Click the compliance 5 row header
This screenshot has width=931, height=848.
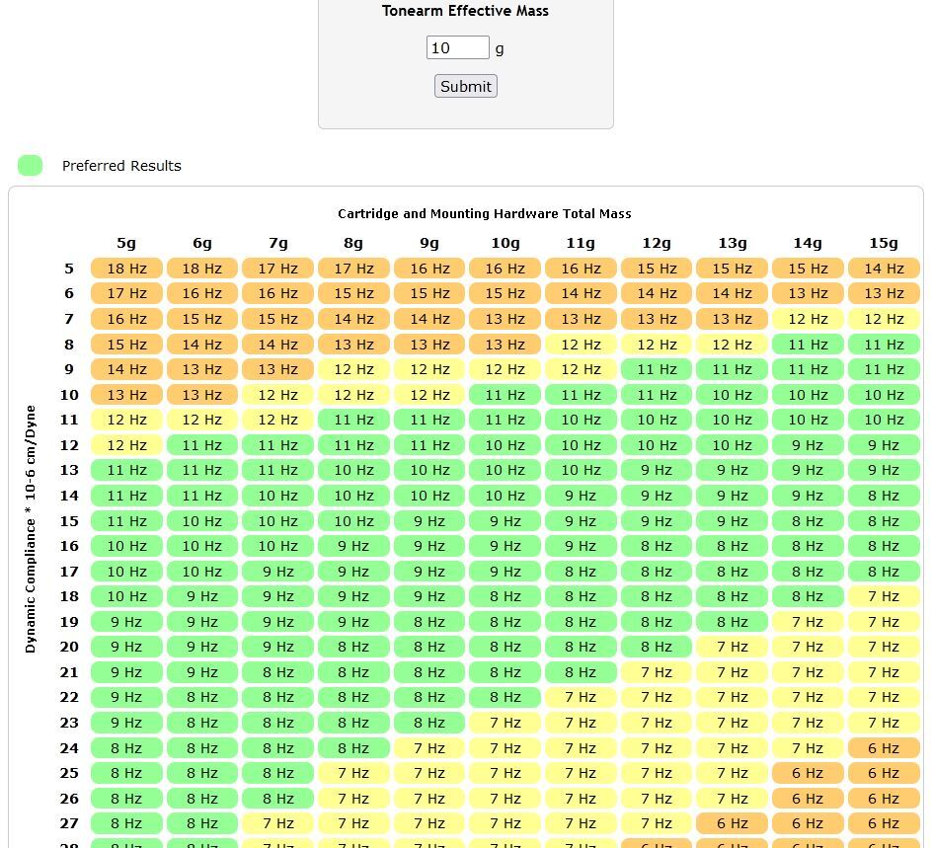click(x=69, y=269)
